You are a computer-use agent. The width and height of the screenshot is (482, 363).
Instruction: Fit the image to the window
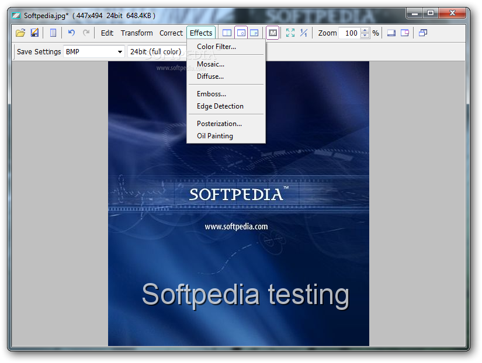(290, 33)
